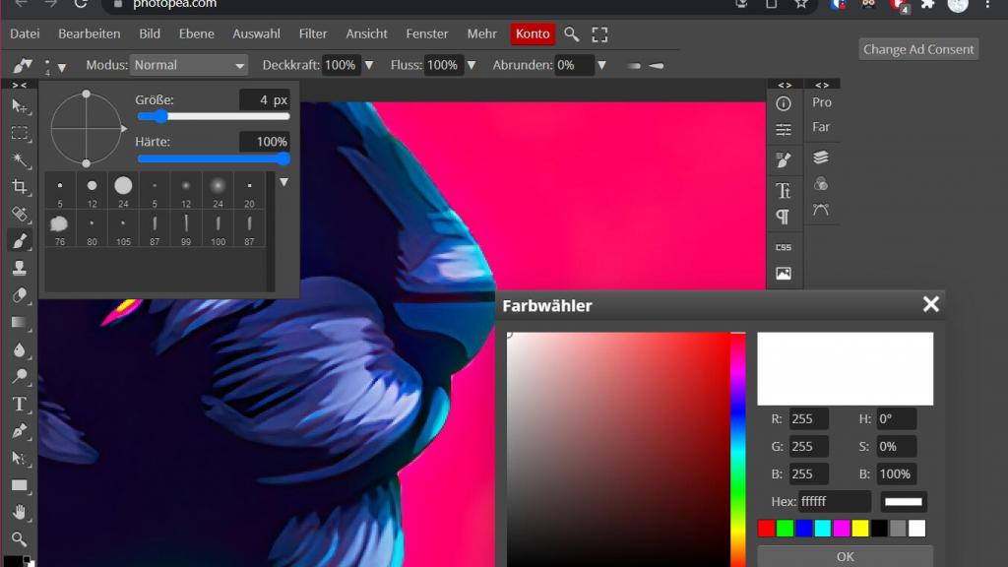Open the Bild menu
The width and height of the screenshot is (1008, 567).
(x=150, y=34)
